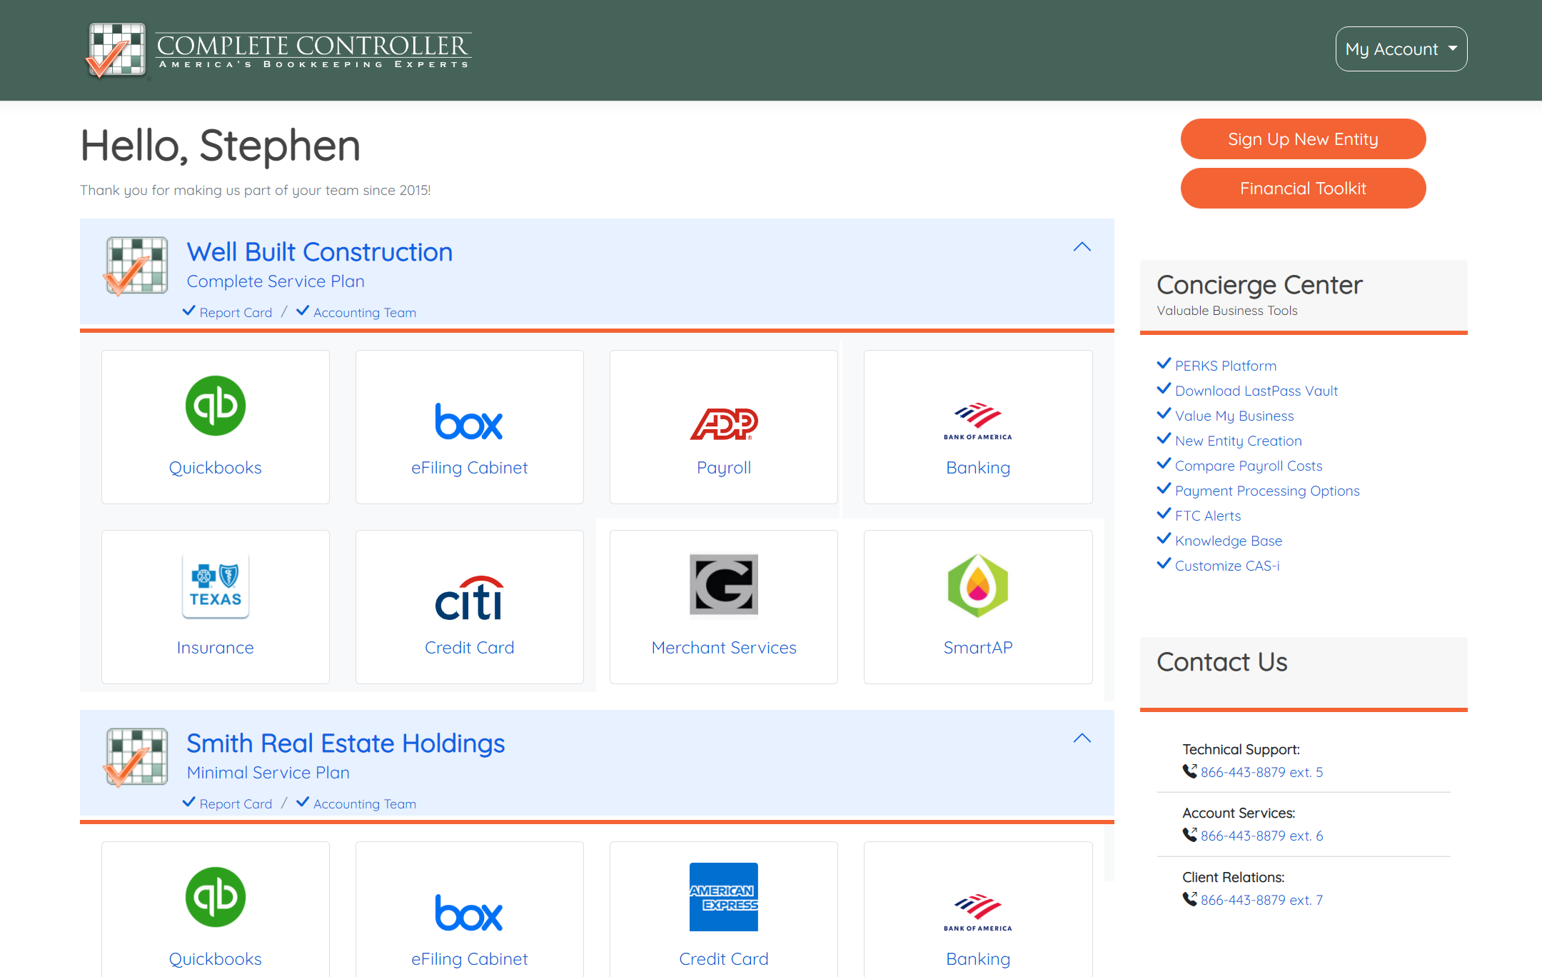
Task: Open the Merchant Services label
Action: [x=724, y=648]
